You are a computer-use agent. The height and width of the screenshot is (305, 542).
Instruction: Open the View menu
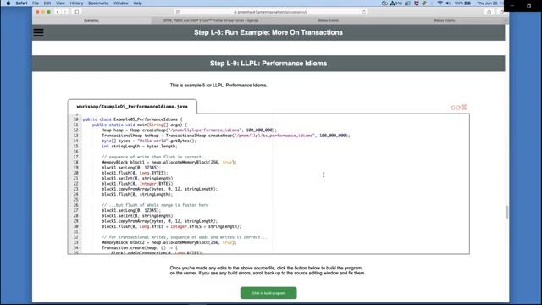coord(60,3)
